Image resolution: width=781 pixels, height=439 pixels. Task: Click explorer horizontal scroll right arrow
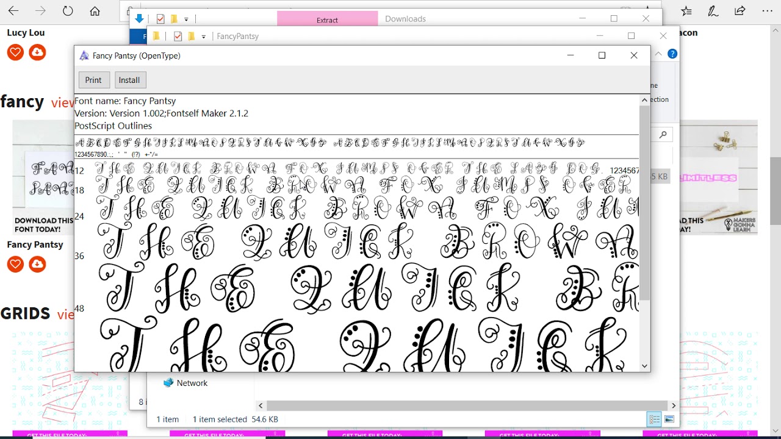point(674,405)
